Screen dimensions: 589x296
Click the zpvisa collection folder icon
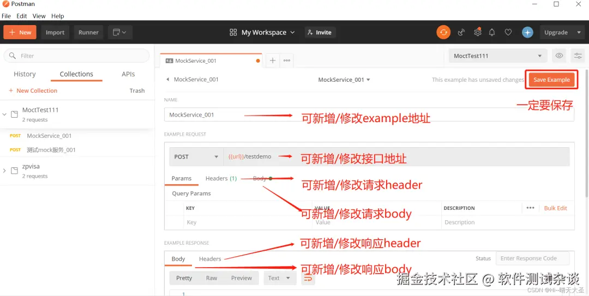point(14,171)
